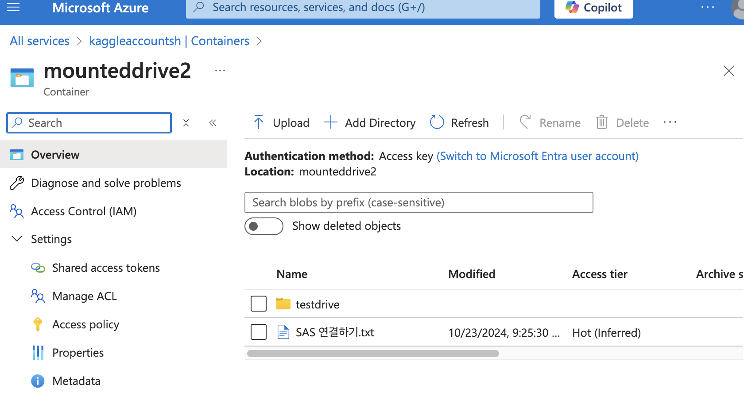
Task: Open Shared access tokens
Action: 106,268
